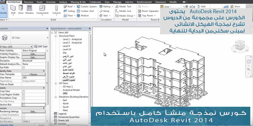Close the Project Browser panel

coord(90,28)
